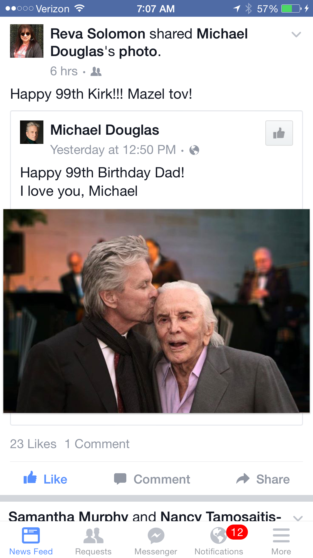Tap the Share arrow icon
Image resolution: width=313 pixels, height=558 pixels.
[x=243, y=479]
